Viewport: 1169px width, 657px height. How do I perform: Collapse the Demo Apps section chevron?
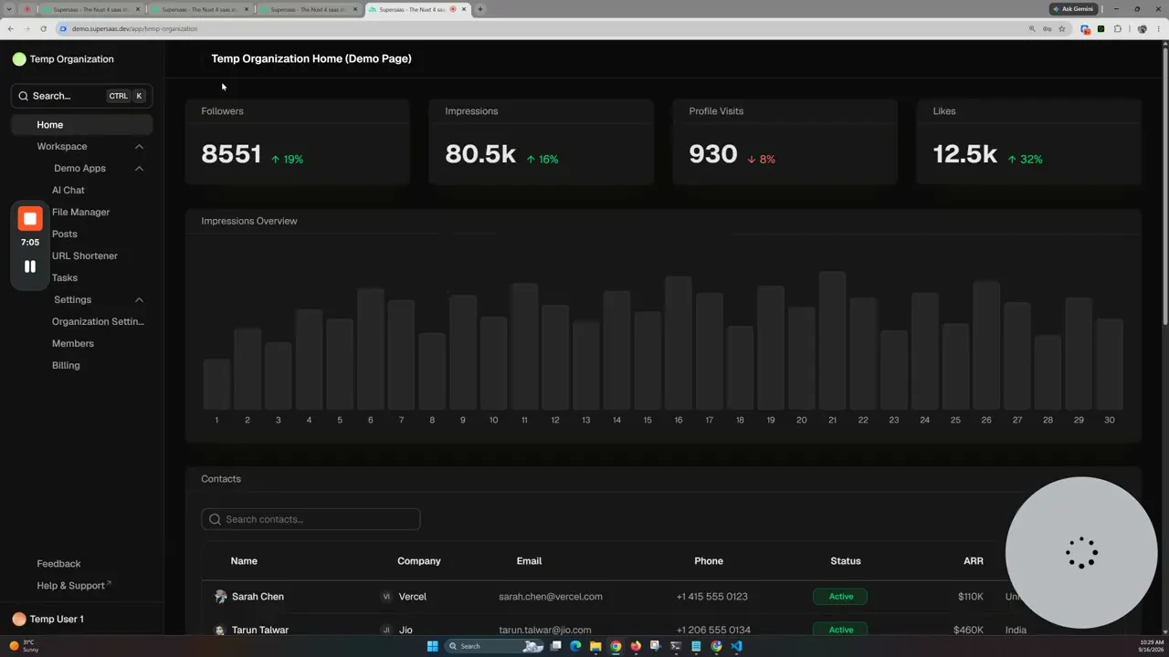tap(139, 169)
